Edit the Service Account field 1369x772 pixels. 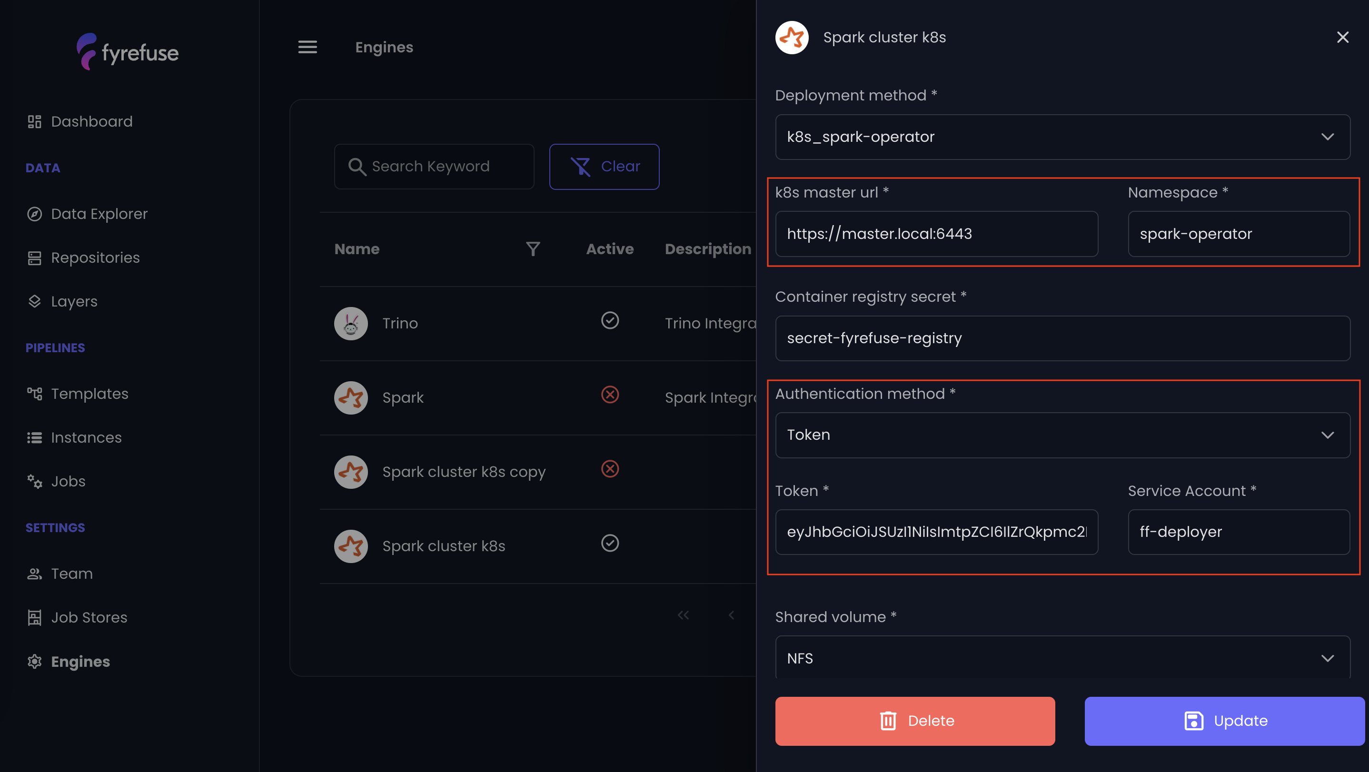(x=1239, y=532)
